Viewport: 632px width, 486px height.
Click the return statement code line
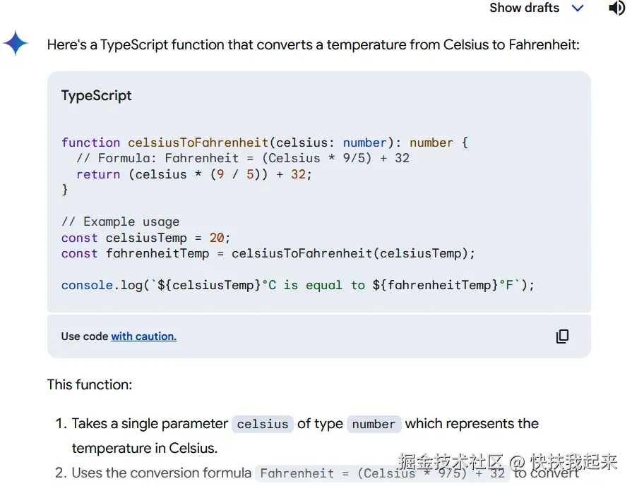click(x=193, y=174)
